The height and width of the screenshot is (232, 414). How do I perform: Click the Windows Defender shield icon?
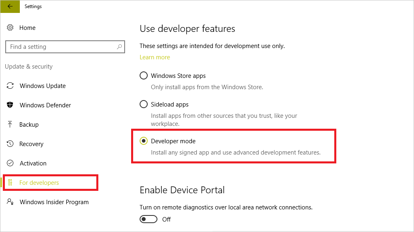coord(11,105)
